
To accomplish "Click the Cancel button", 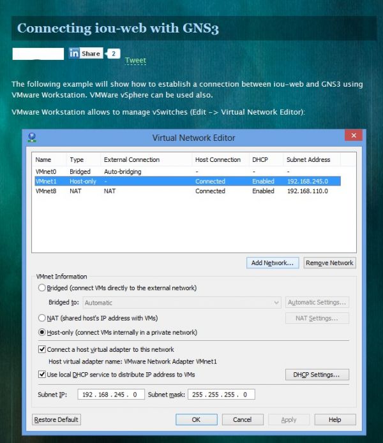I will 243,419.
